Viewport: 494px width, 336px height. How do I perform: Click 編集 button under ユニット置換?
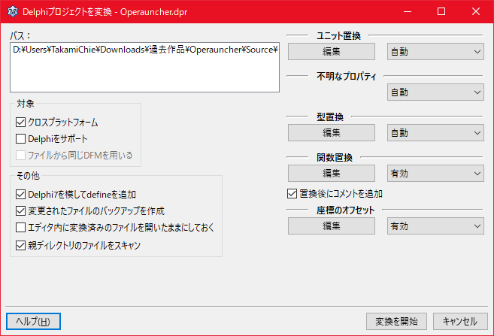pyautogui.click(x=332, y=52)
